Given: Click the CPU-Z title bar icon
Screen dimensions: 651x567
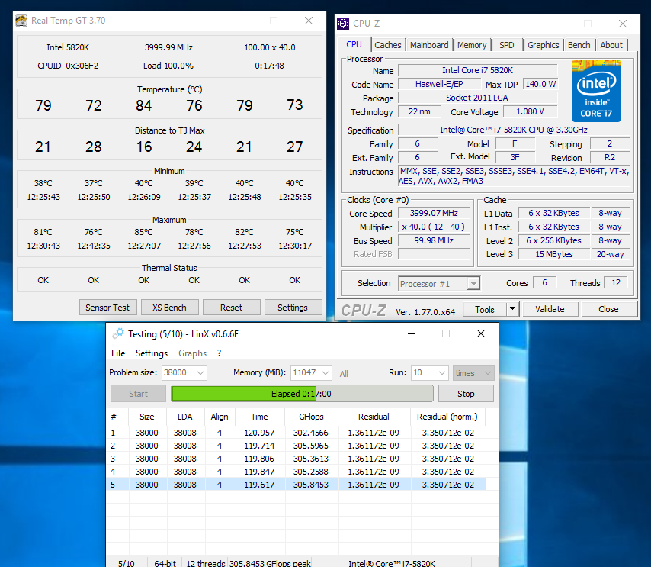Looking at the screenshot, I should (x=343, y=24).
